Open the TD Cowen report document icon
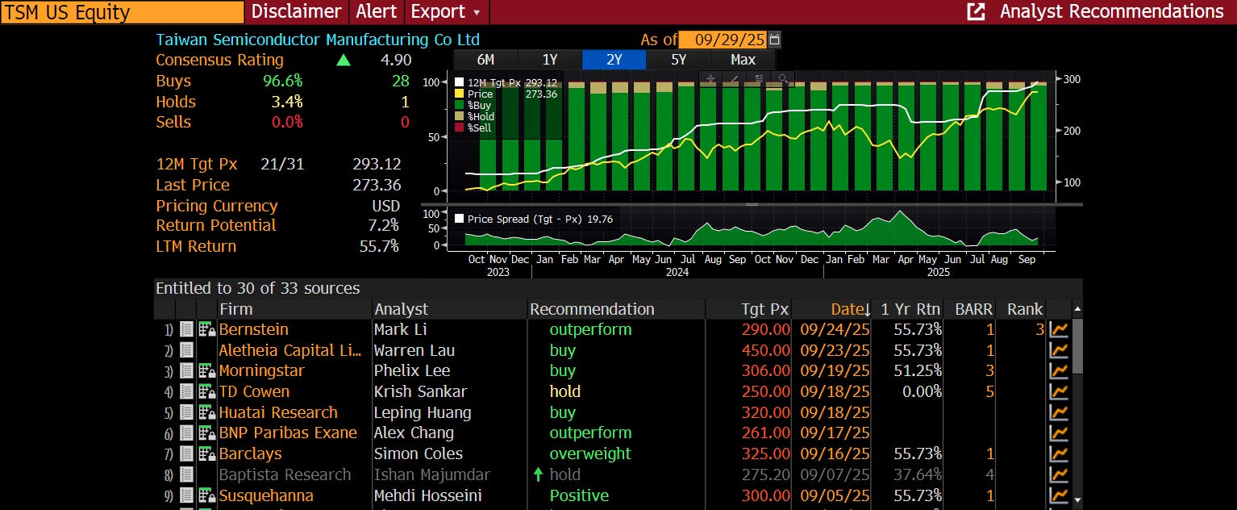1237x510 pixels. 186,391
